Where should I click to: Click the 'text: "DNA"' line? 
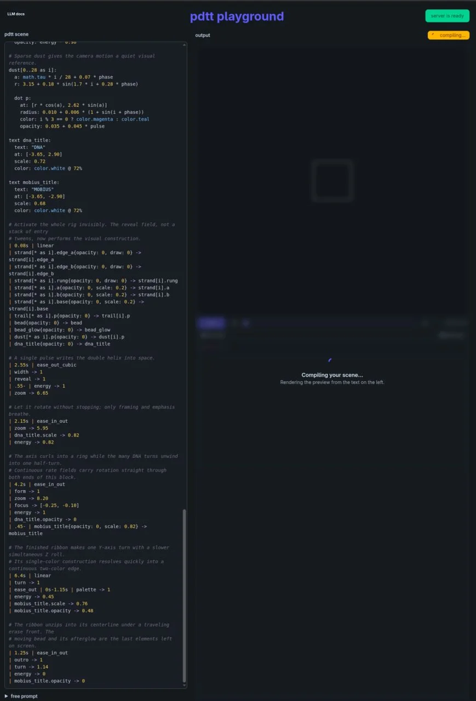pyautogui.click(x=30, y=147)
